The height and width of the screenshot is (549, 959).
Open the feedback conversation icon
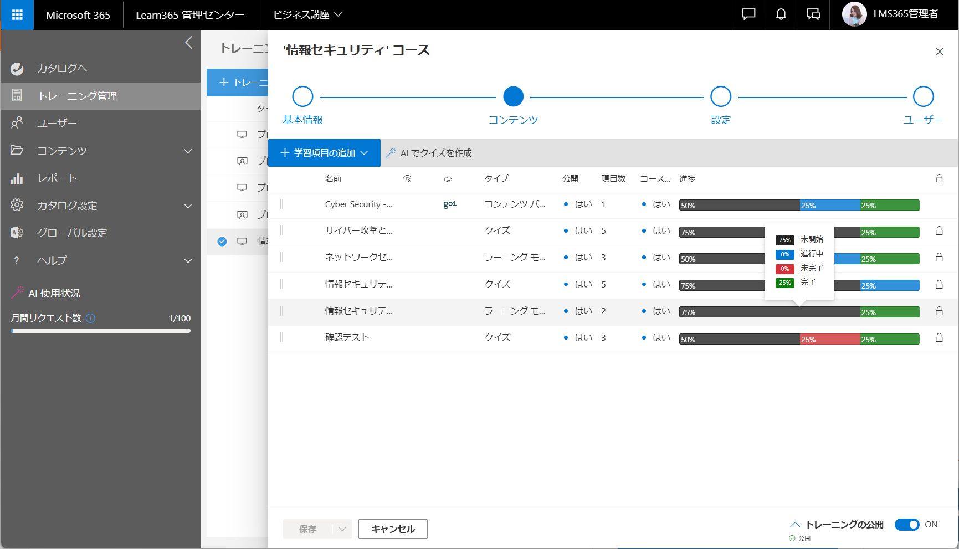pos(813,15)
